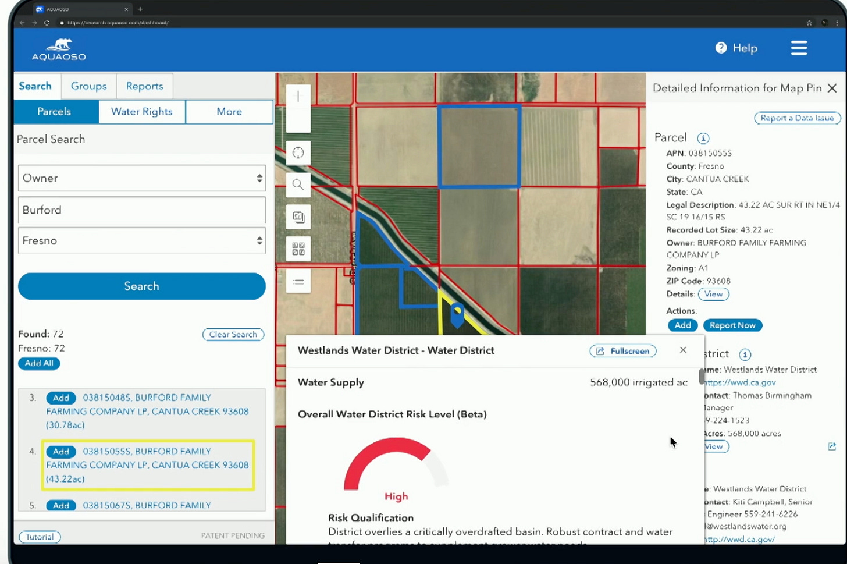847x564 pixels.
Task: Open the map legend list icon
Action: [x=298, y=282]
